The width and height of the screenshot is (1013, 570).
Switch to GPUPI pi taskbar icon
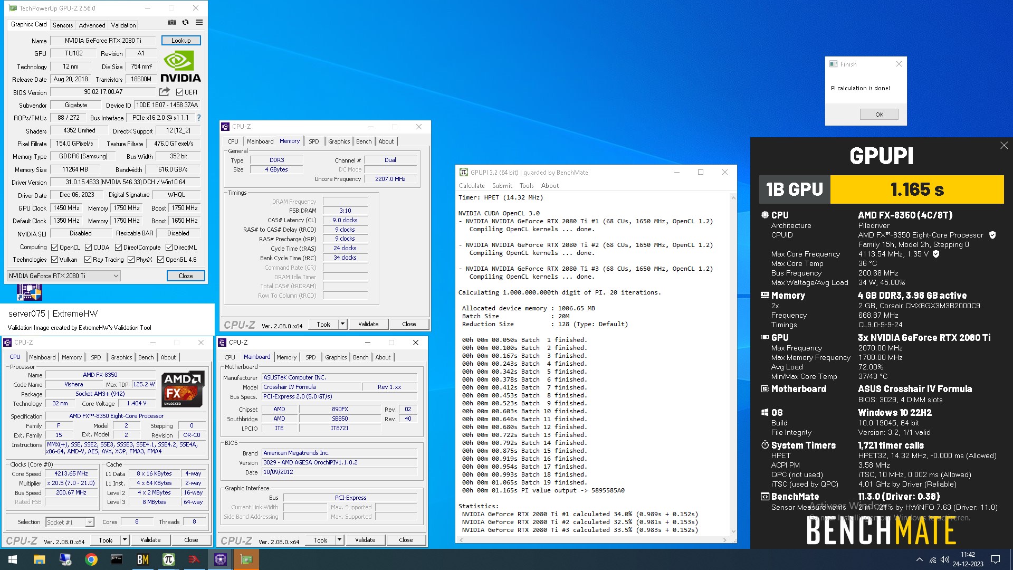point(168,559)
